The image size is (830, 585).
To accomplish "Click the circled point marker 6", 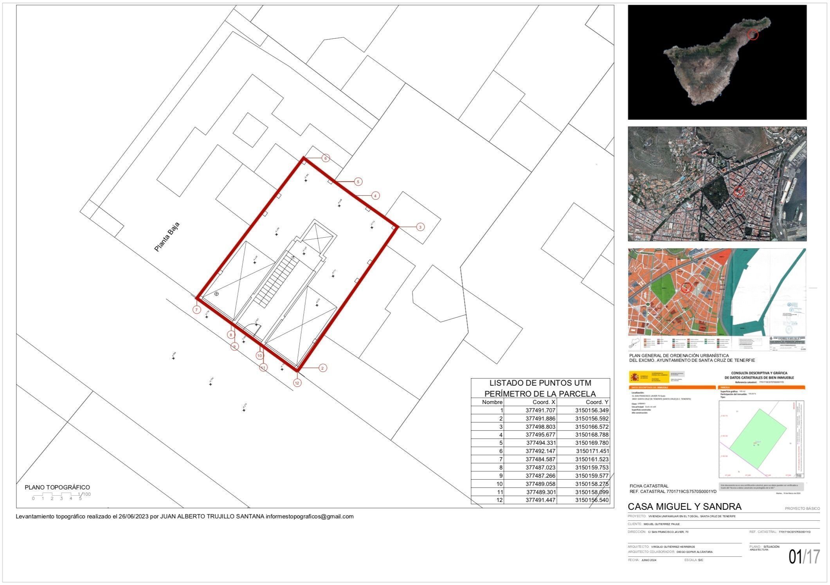I will point(325,158).
